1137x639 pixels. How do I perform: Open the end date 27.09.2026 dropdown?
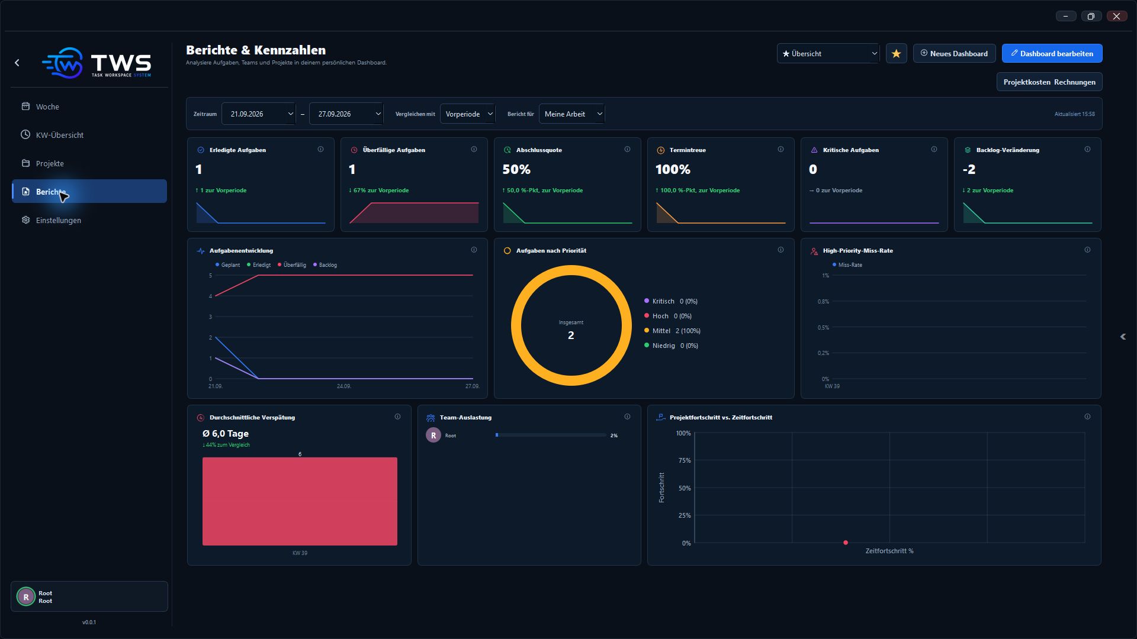click(x=346, y=114)
